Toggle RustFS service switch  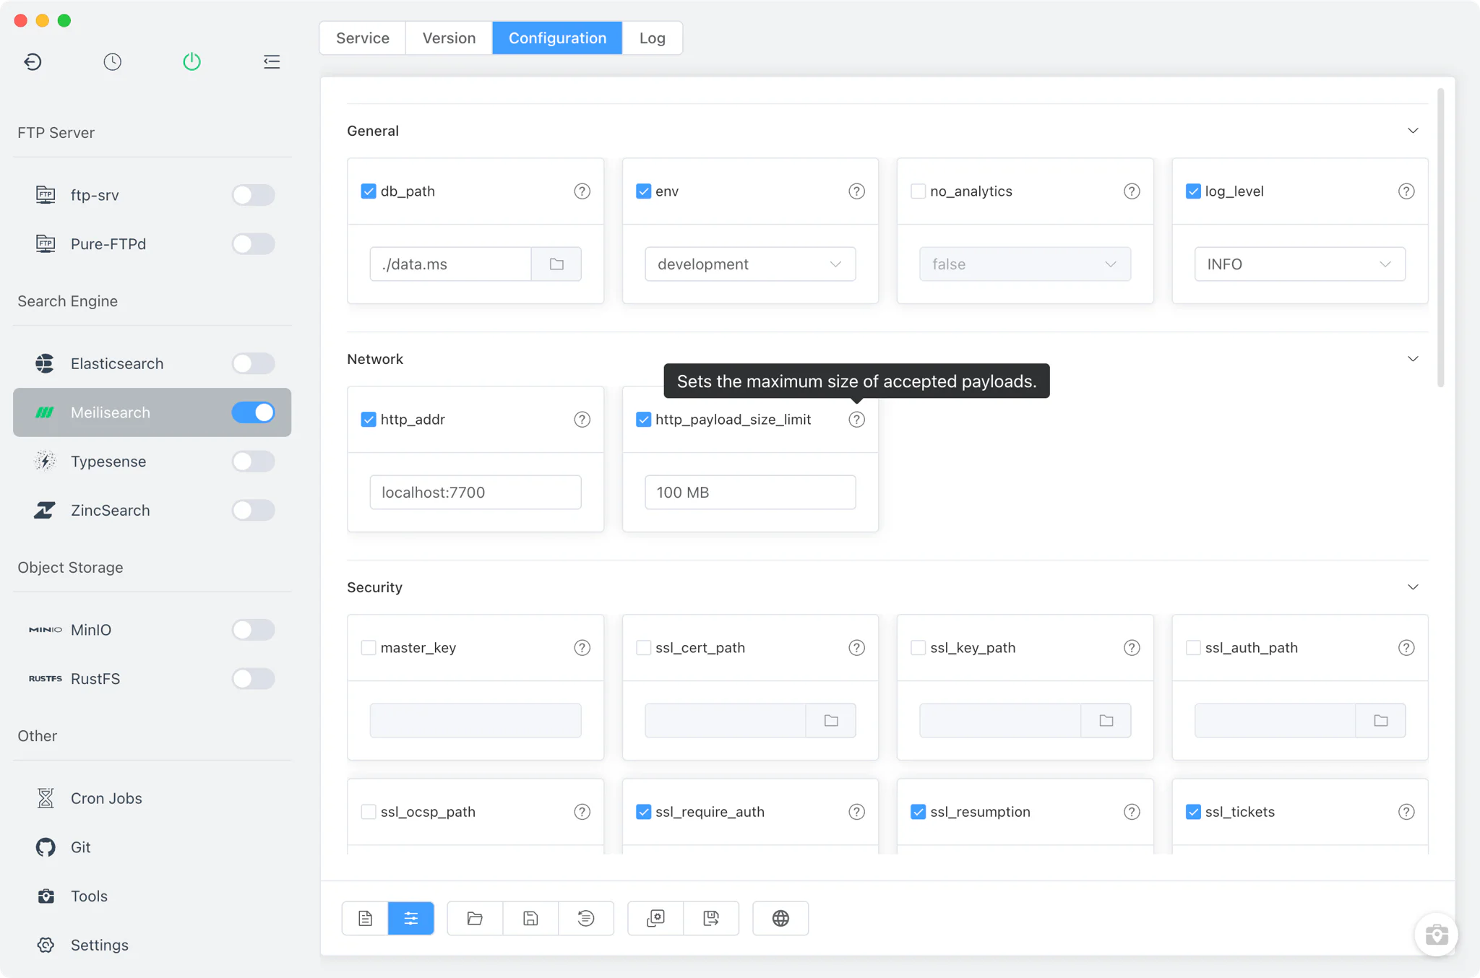click(253, 679)
